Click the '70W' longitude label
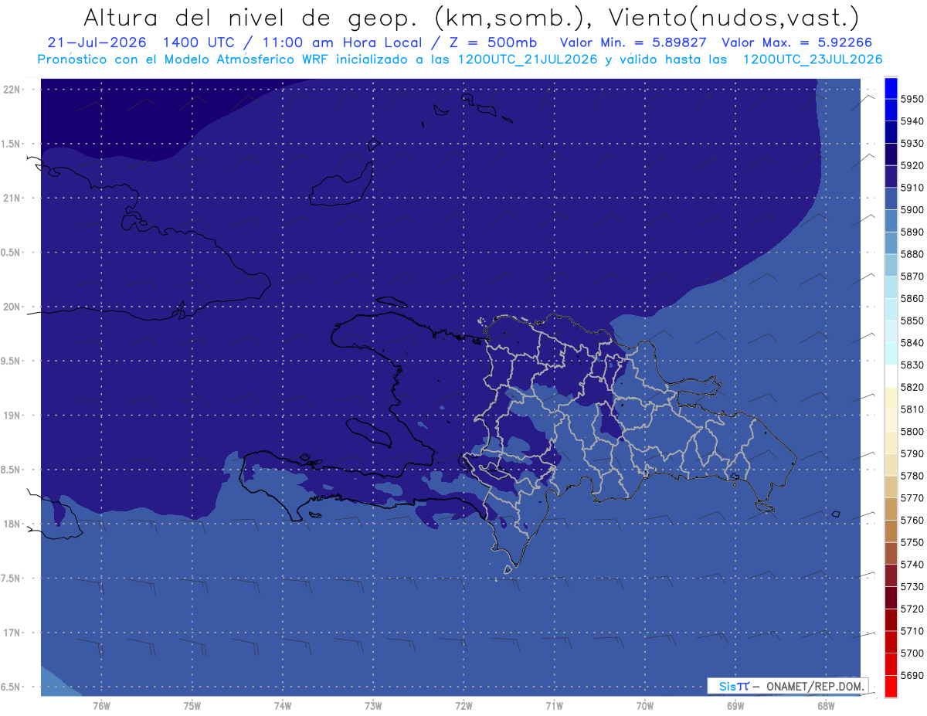This screenshot has width=927, height=716. [645, 705]
